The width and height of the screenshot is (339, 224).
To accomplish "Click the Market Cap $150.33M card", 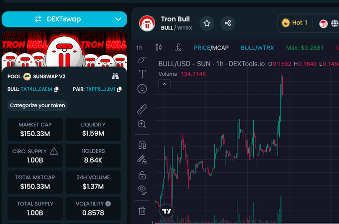I will (x=35, y=129).
